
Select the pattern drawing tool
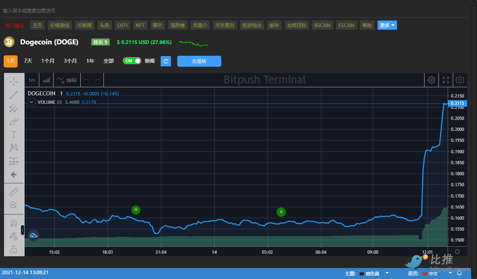[x=14, y=148]
